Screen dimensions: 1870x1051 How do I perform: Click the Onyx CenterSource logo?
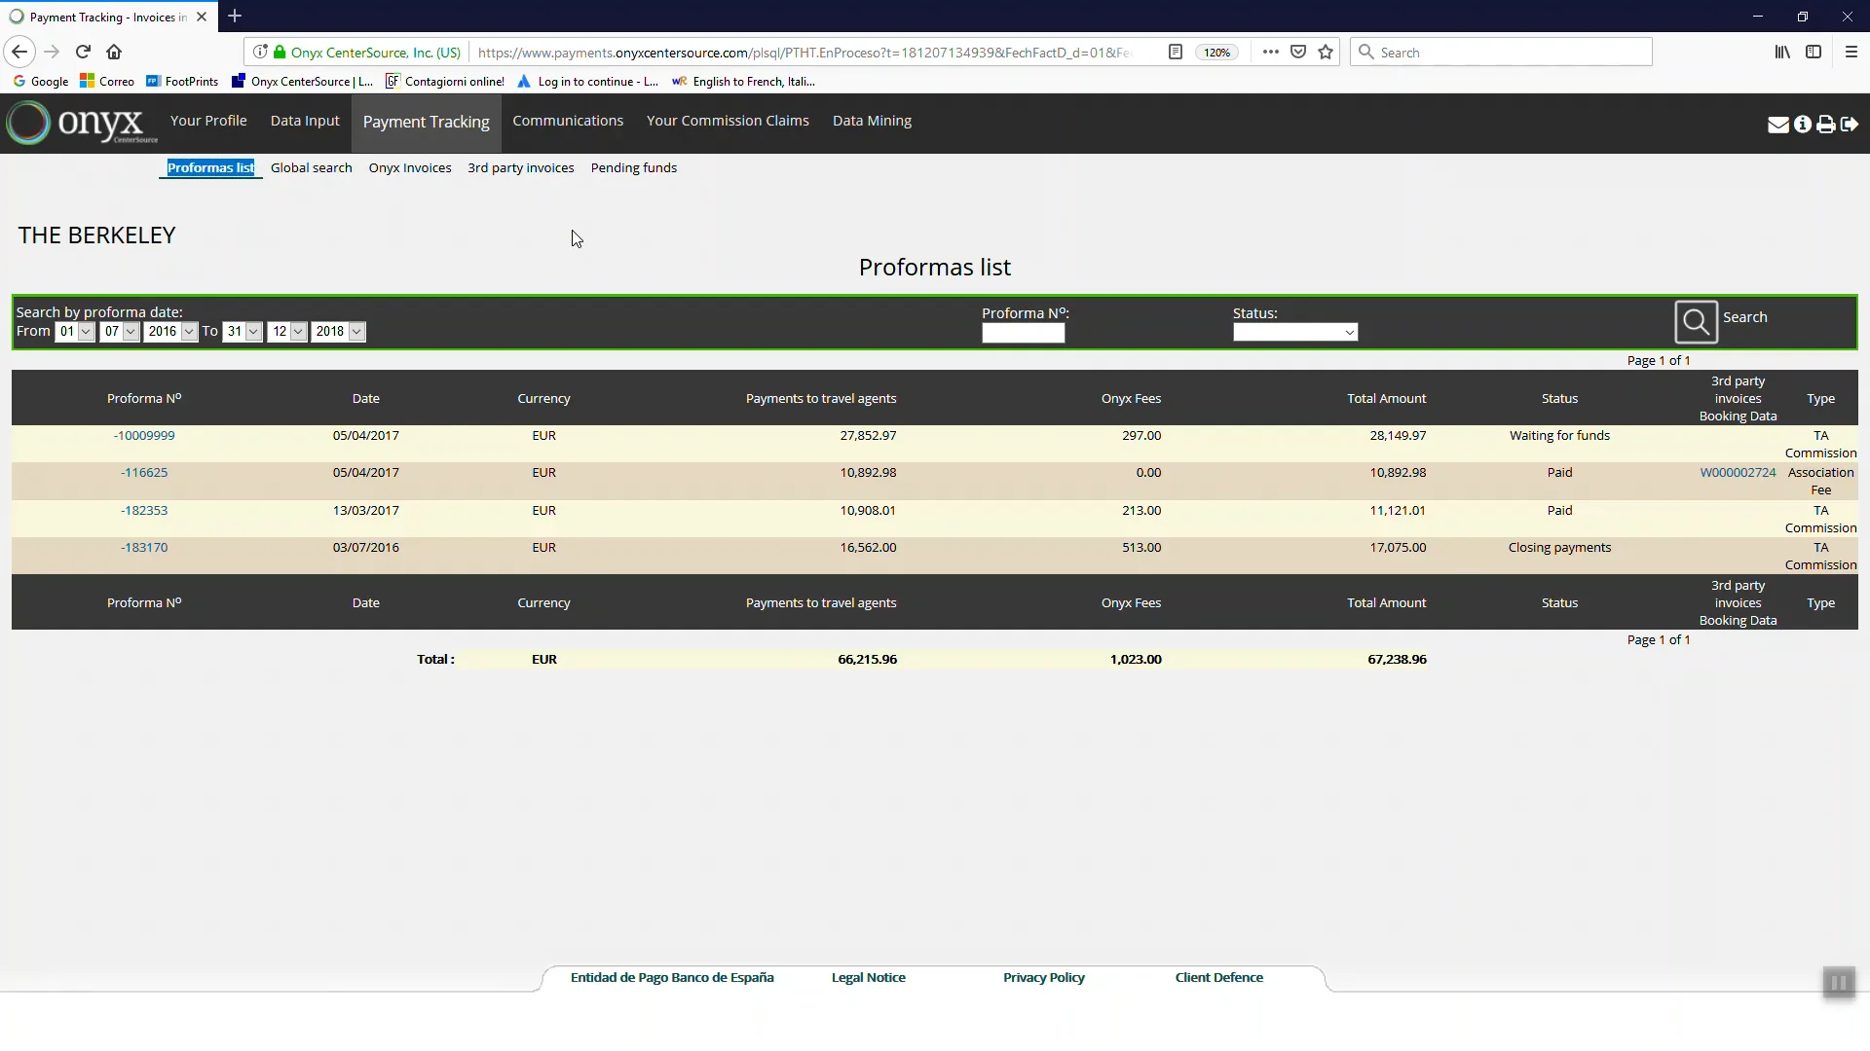click(82, 124)
